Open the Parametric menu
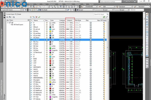Screen dimensions: 151x100 coord(69,4)
